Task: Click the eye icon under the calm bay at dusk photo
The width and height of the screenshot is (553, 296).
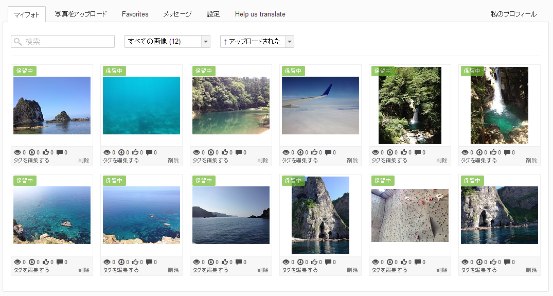Action: pos(197,262)
